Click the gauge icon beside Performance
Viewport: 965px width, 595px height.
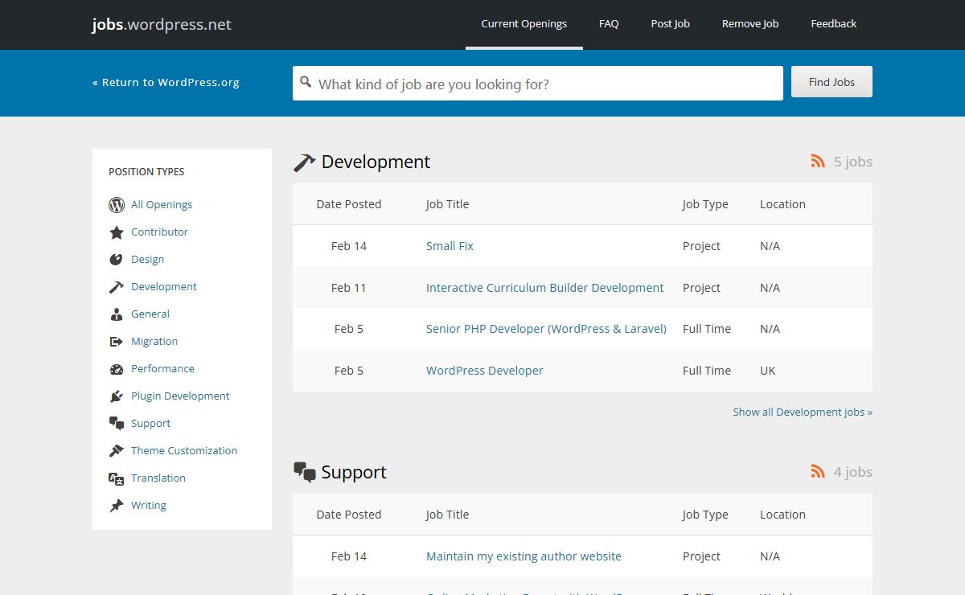coord(117,369)
